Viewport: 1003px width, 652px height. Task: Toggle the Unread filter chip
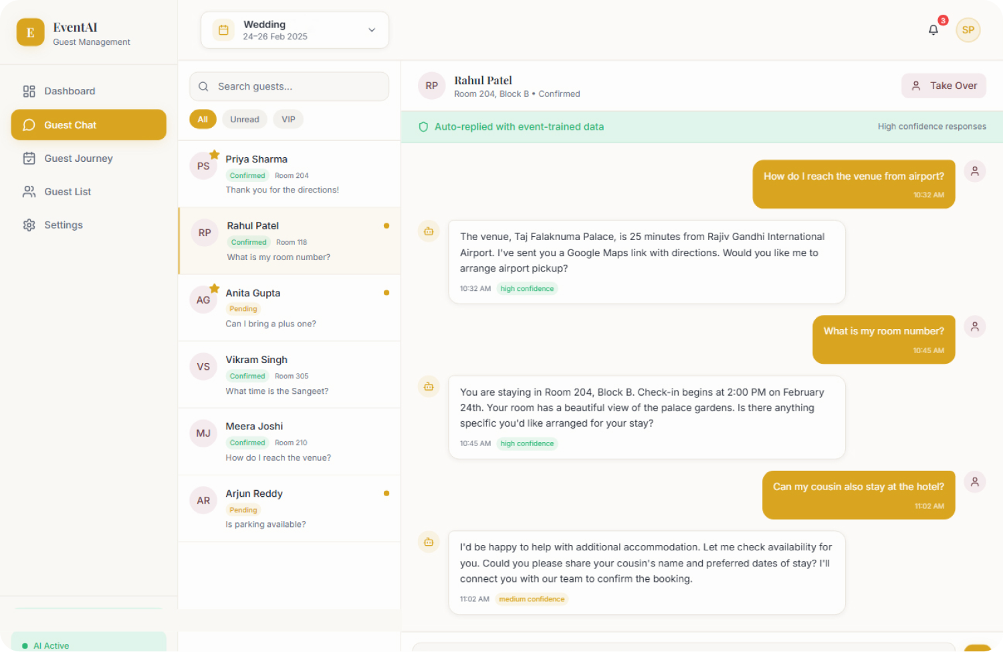(x=244, y=119)
